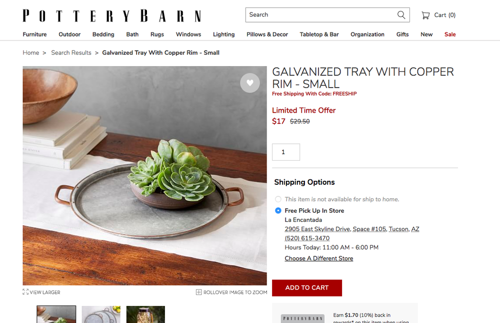Open the Lighting category
The image size is (500, 323).
[x=223, y=35]
